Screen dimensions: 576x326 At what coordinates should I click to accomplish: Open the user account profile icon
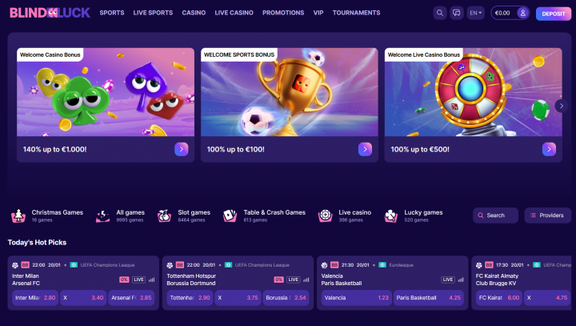coord(522,14)
